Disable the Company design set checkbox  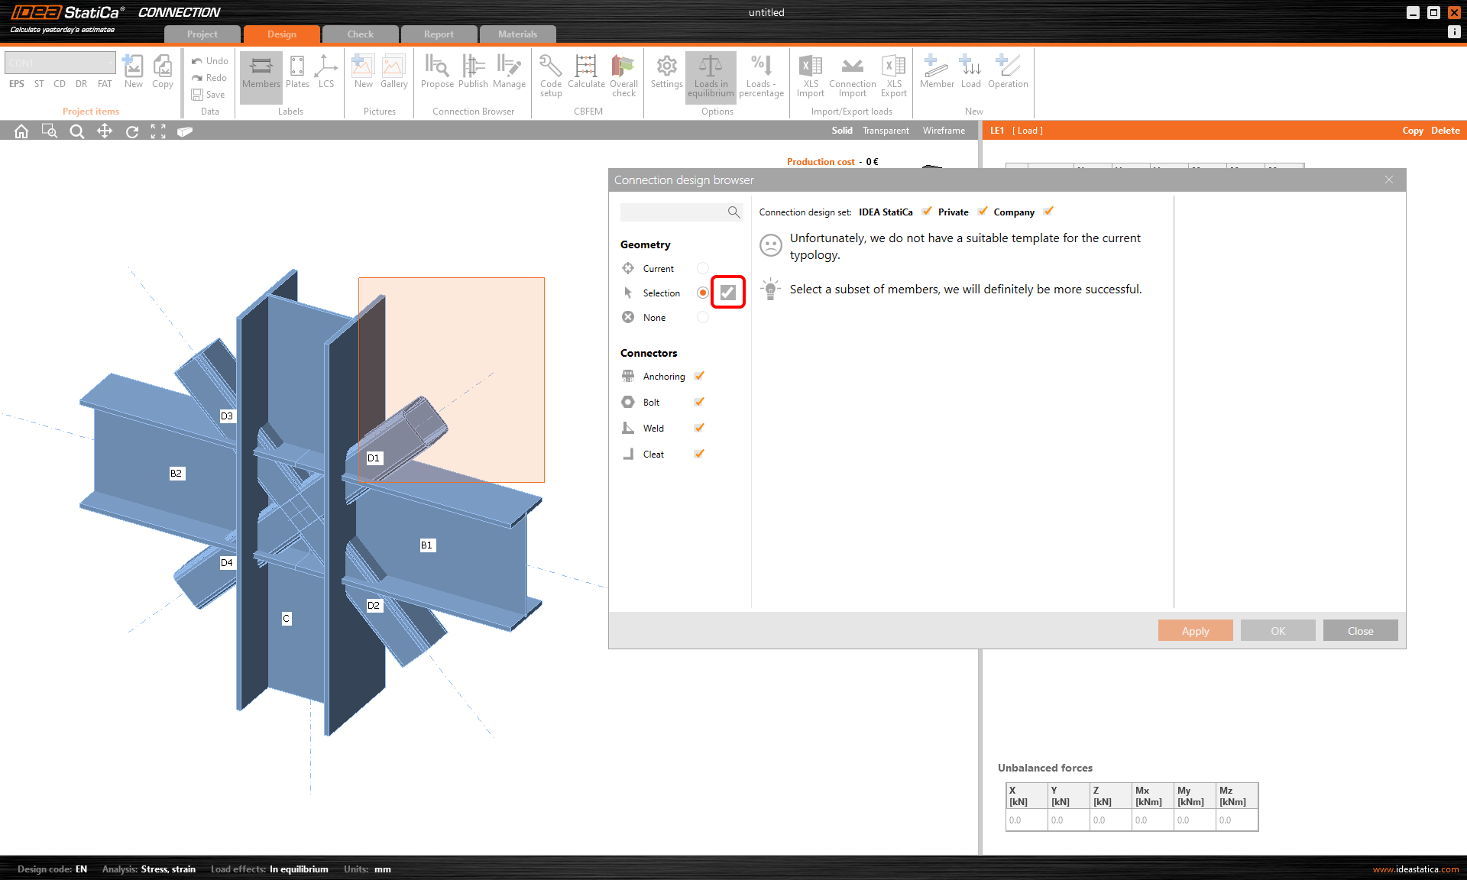point(1048,212)
